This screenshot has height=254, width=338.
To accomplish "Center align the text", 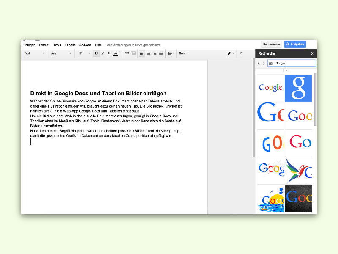I will click(148, 53).
